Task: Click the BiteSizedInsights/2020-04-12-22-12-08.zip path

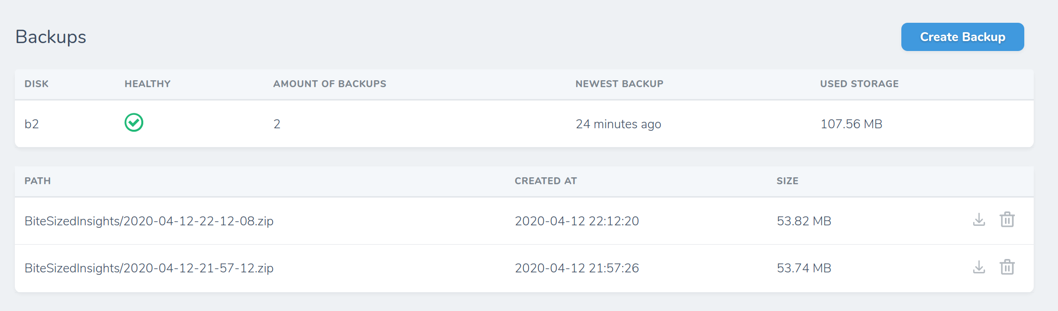Action: [x=149, y=221]
